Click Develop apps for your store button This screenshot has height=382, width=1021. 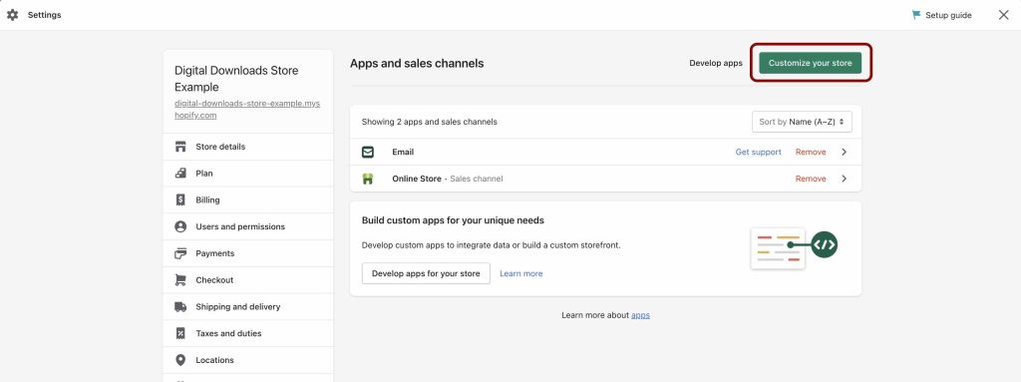pyautogui.click(x=426, y=274)
